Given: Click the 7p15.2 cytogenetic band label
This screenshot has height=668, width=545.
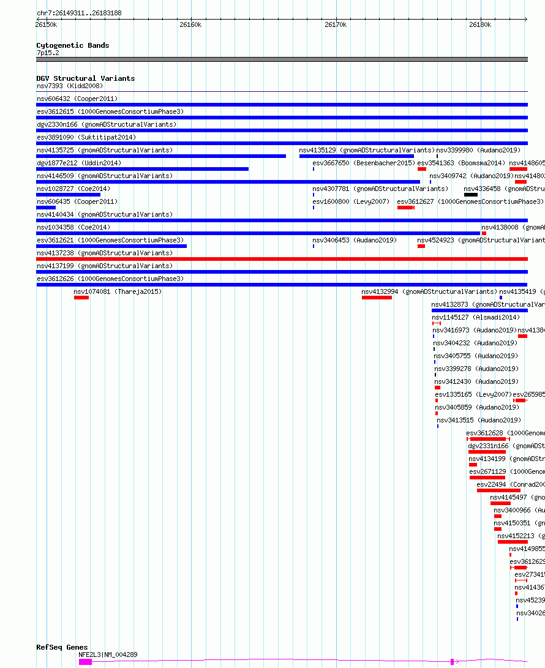Looking at the screenshot, I should coord(48,53).
